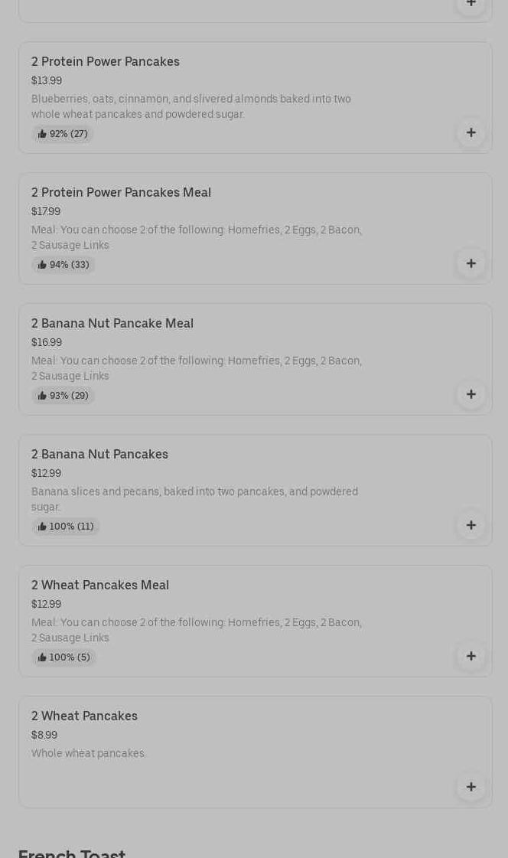Click the 93% (29) rating badge

point(63,396)
